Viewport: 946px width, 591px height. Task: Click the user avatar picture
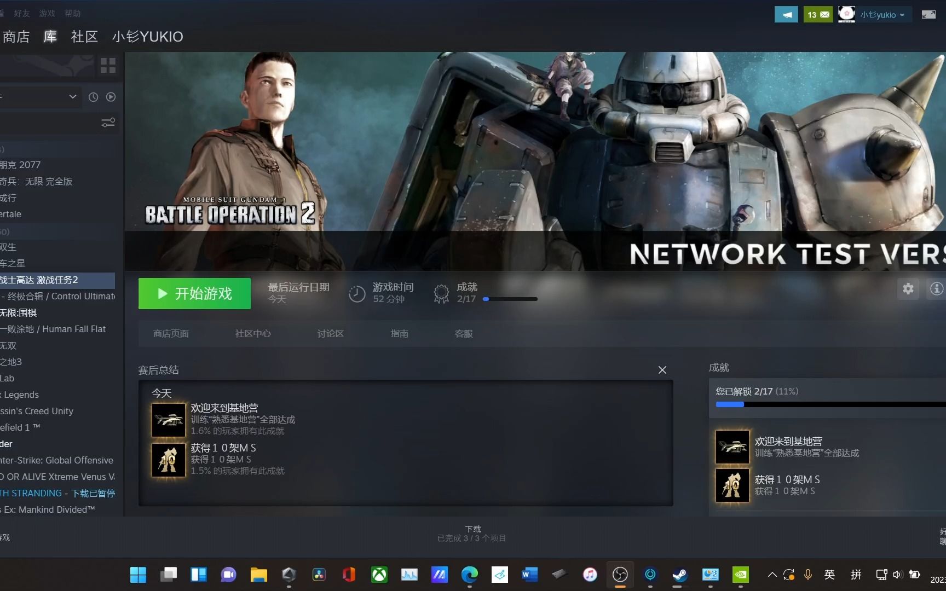(846, 14)
